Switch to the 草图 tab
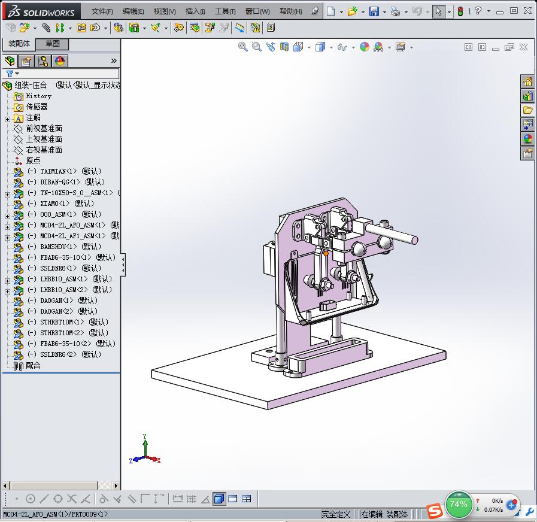Screen dimensions: 537x522 [53, 44]
